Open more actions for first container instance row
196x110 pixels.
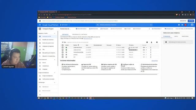point(151,48)
